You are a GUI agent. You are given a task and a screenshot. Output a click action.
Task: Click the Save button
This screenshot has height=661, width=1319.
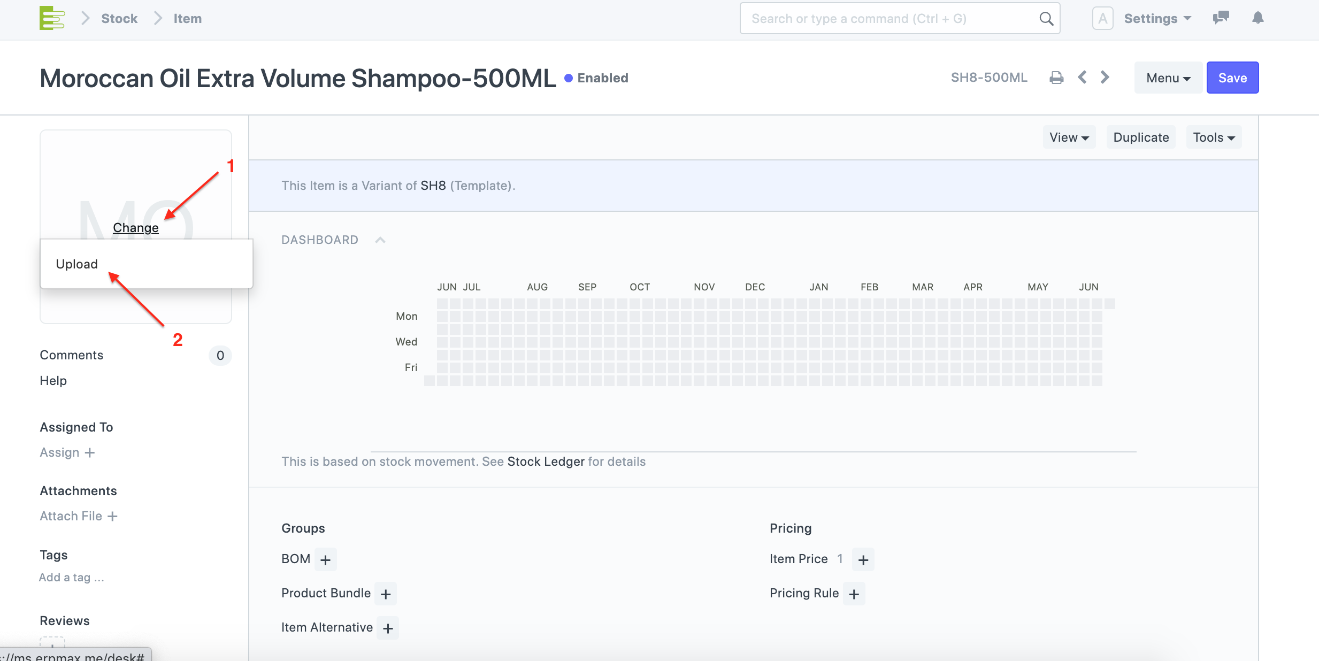pyautogui.click(x=1232, y=78)
